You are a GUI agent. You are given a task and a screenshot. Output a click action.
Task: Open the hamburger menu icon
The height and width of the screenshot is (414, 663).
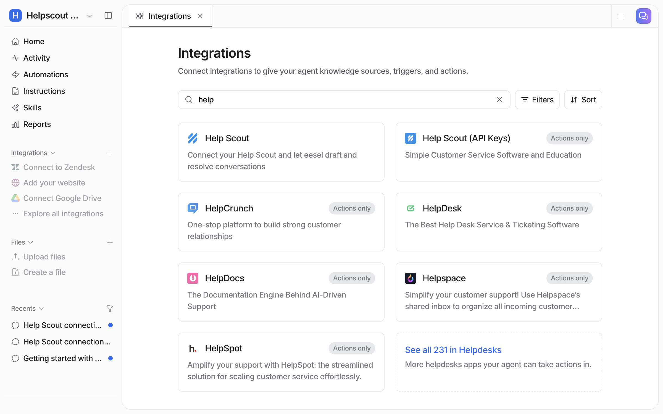(x=620, y=16)
